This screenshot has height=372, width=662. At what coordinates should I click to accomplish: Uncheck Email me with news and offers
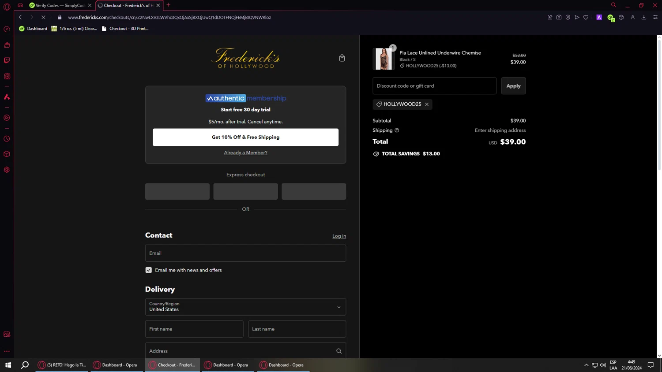[x=149, y=270]
